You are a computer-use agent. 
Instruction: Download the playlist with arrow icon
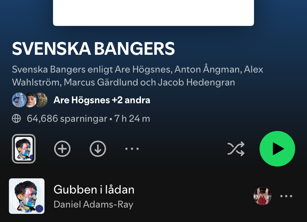(98, 149)
